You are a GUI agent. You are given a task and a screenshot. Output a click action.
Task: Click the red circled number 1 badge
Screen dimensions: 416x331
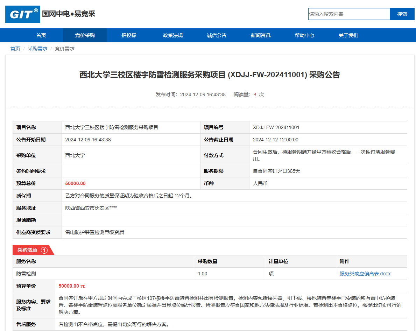(44, 250)
